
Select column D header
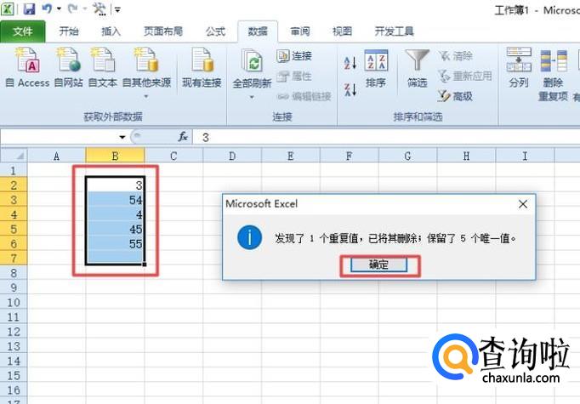click(x=232, y=156)
